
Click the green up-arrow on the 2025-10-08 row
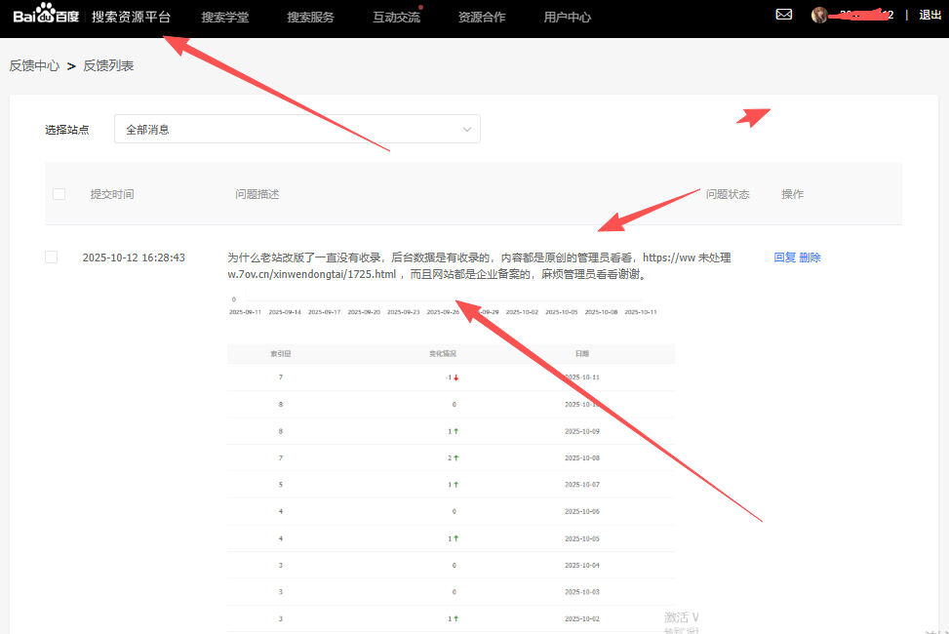tap(455, 457)
